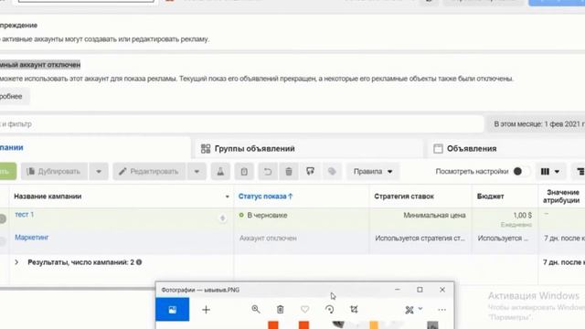This screenshot has height=329, width=585.
Task: Click the delete trash icon in Photos window
Action: [x=281, y=309]
